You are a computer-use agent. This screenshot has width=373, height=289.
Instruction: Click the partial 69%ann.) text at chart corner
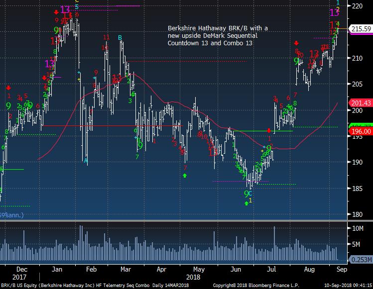(12, 215)
